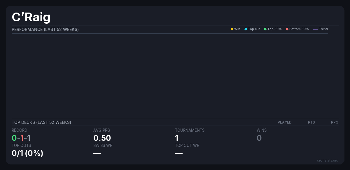This screenshot has width=350, height=170.
Task: Select the Top Decks (Last 52 Weeks) heading
Action: click(x=41, y=122)
